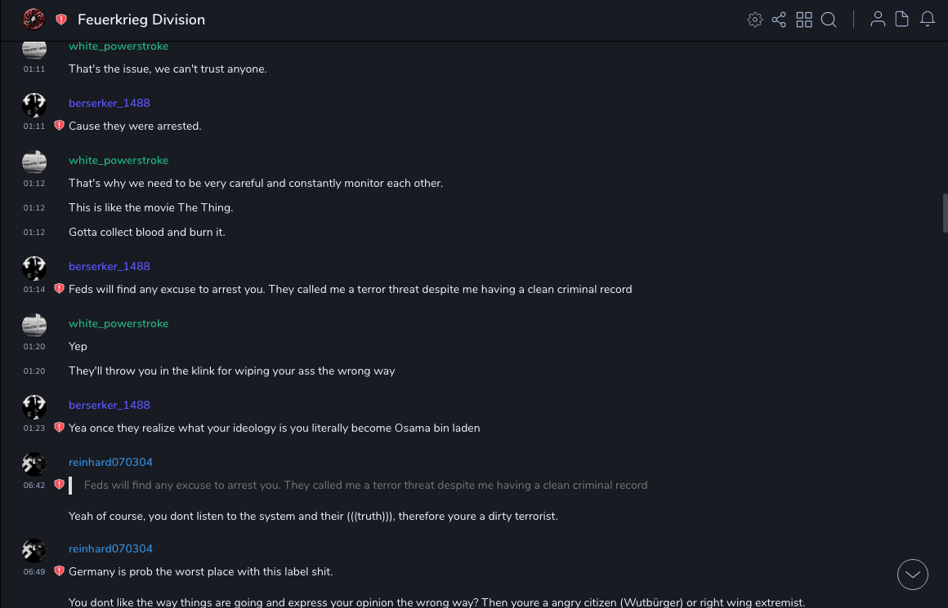Click the white_powerstroke avatar at 01:12
Image resolution: width=948 pixels, height=608 pixels.
[x=34, y=162]
